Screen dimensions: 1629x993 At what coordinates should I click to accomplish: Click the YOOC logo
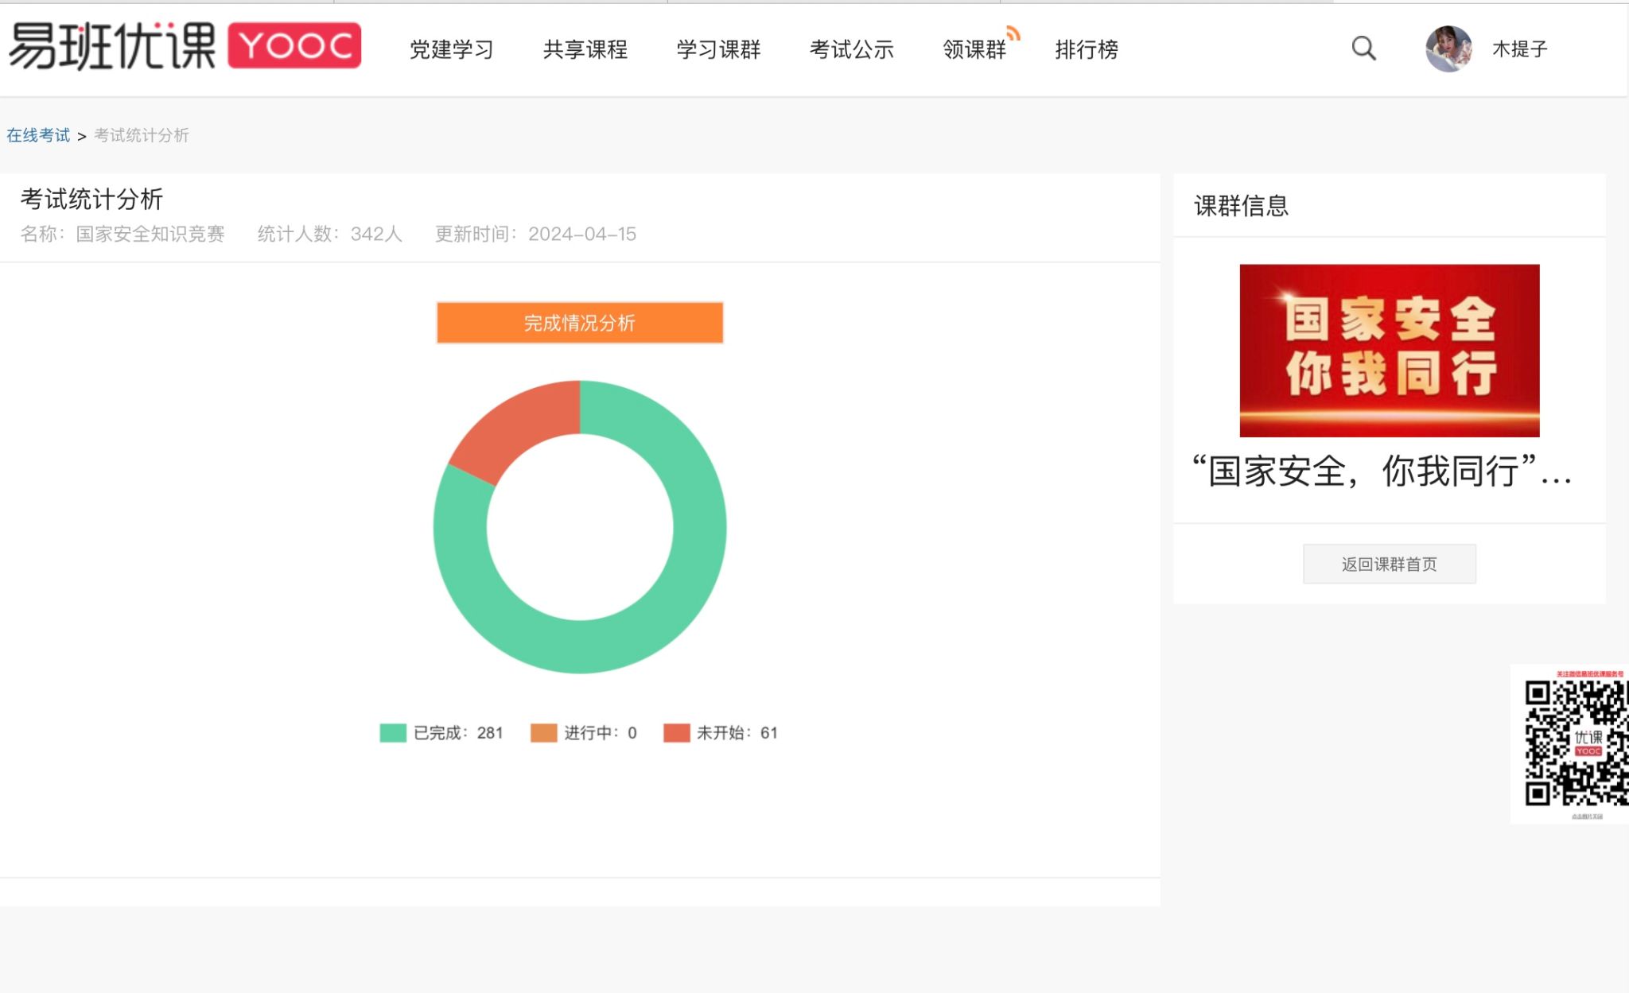click(294, 45)
